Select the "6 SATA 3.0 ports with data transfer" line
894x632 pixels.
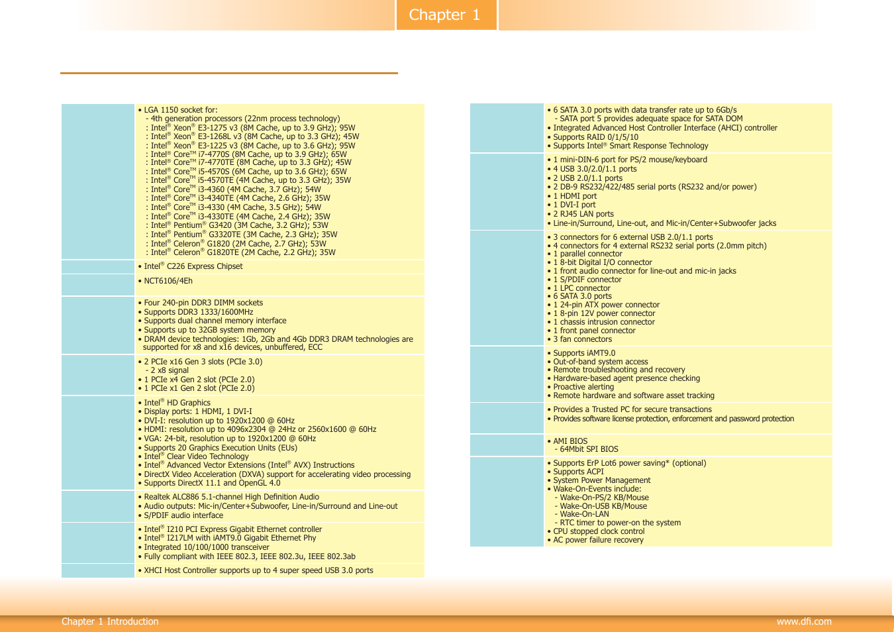642,110
